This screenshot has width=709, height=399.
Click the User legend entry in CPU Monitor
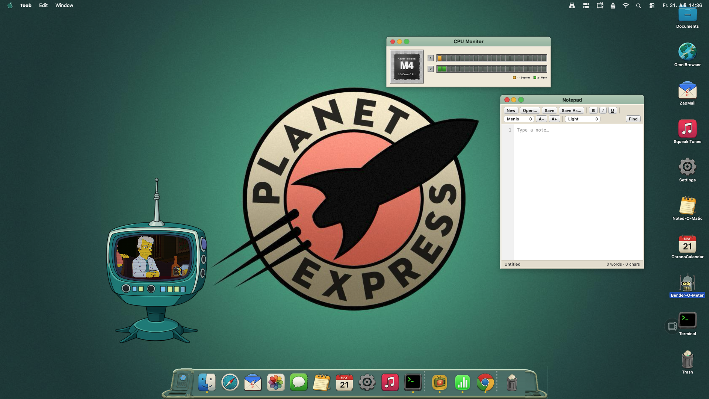pyautogui.click(x=540, y=78)
